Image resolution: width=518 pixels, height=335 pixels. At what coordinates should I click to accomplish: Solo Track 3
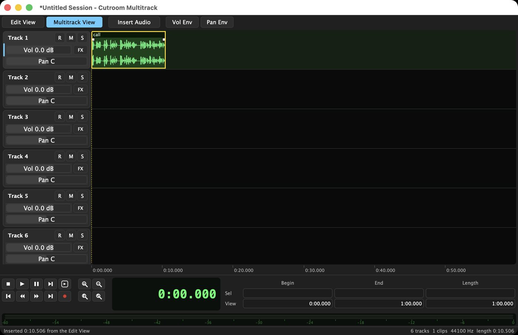pyautogui.click(x=82, y=117)
